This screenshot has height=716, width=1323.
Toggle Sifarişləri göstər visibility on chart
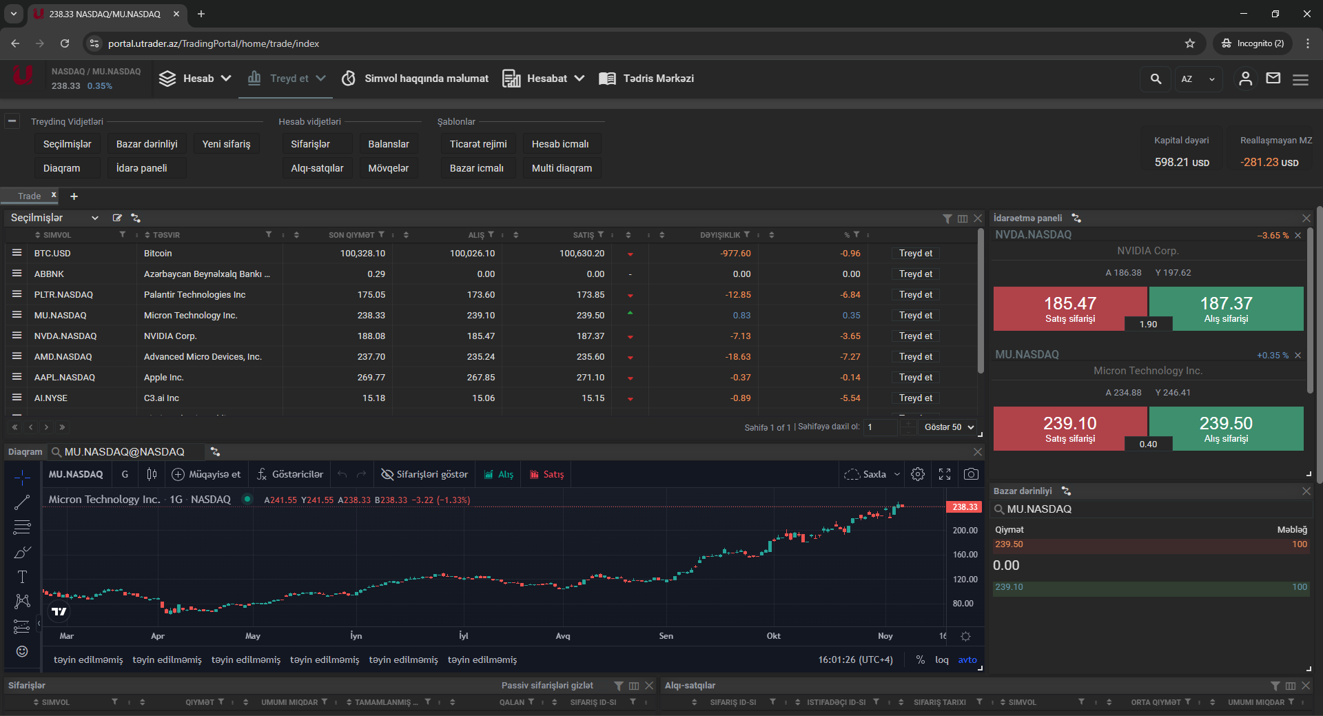[424, 474]
